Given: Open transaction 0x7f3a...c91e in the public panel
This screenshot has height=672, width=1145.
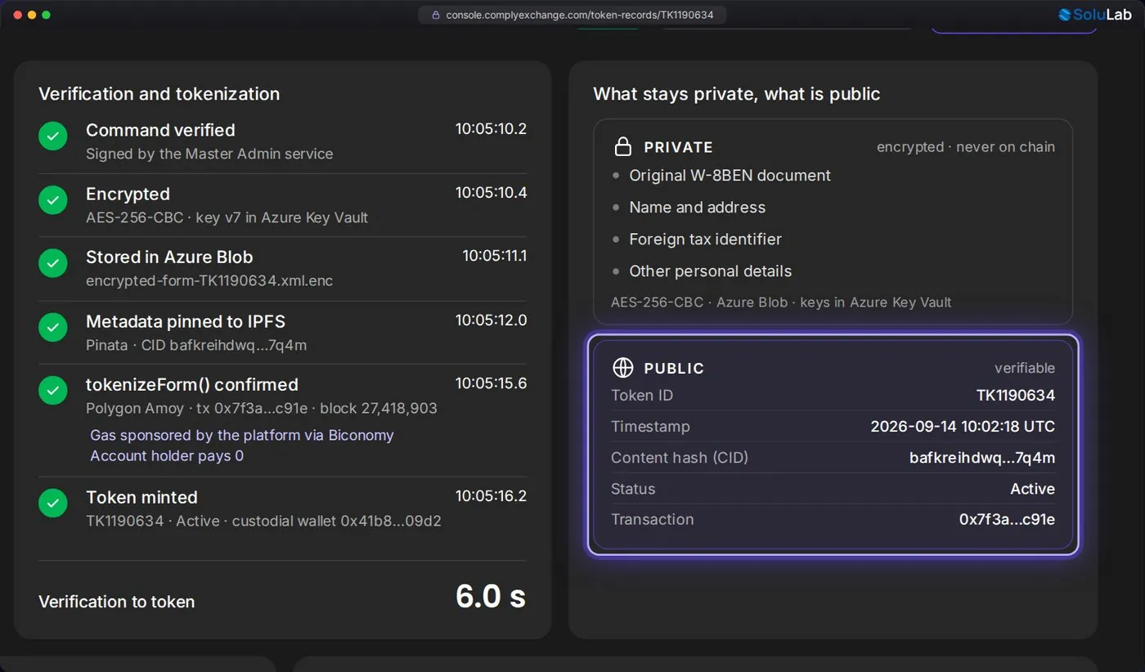Looking at the screenshot, I should [x=1007, y=520].
